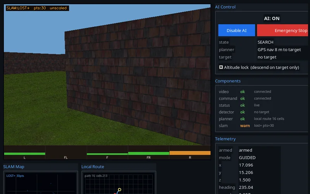
Task: Click the L proximity sensor bar
Action: click(x=24, y=154)
